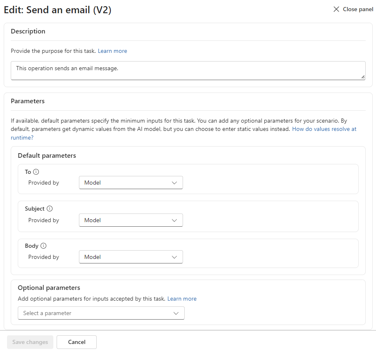Open the Learn more link under Description
This screenshot has width=376, height=351.
(112, 51)
